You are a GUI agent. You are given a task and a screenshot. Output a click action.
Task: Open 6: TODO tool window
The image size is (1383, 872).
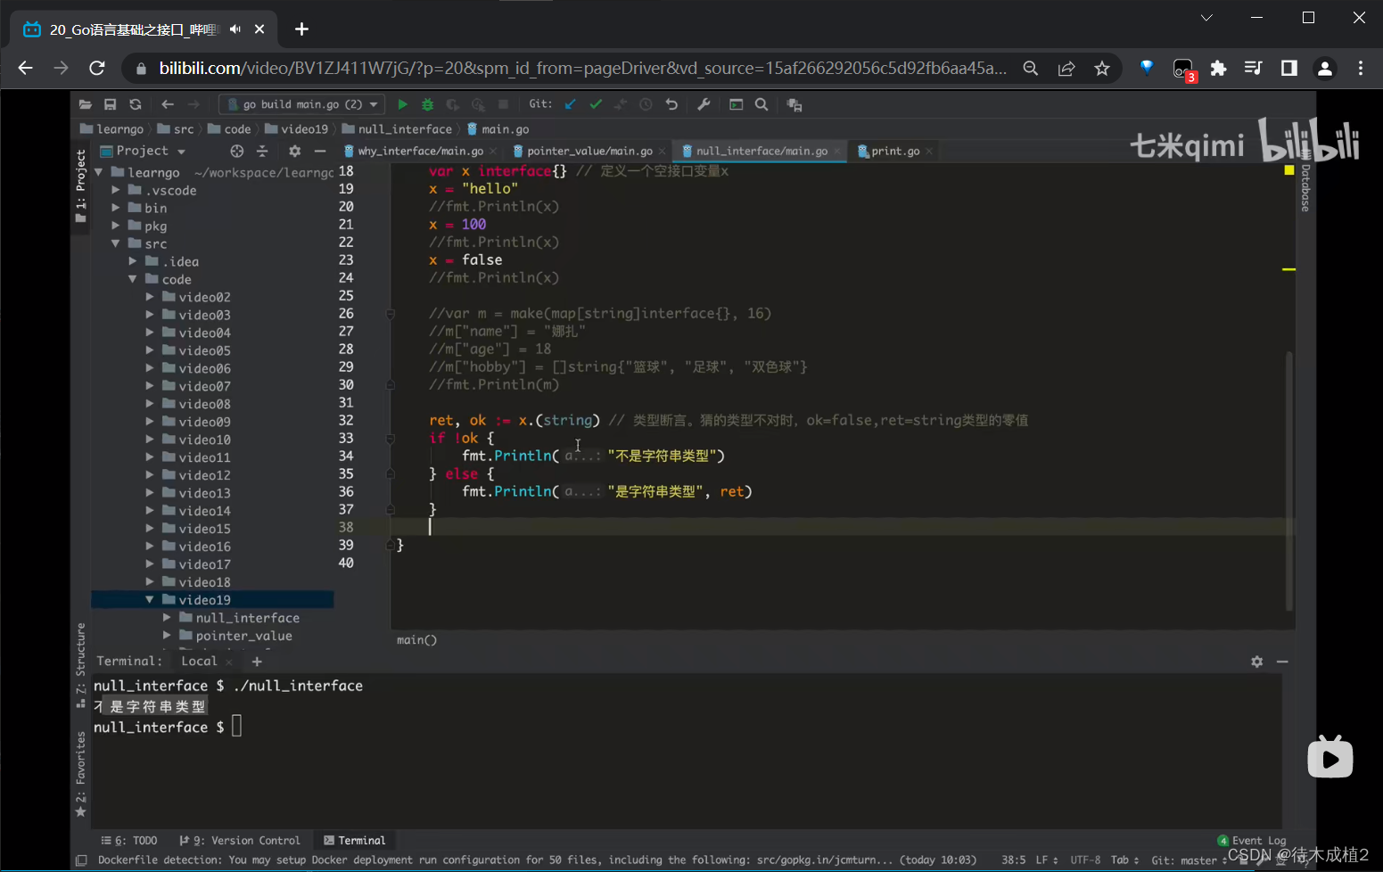coord(129,840)
